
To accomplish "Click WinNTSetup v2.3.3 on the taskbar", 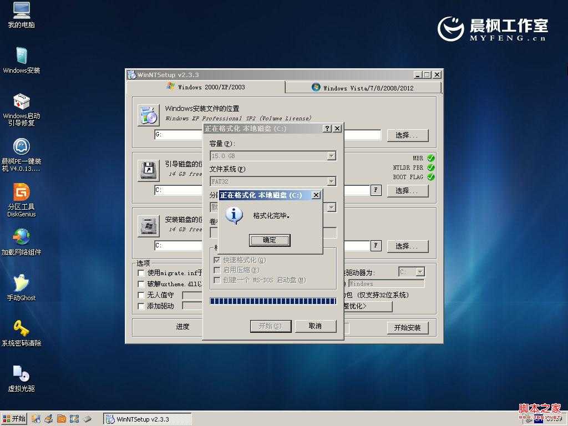I will pyautogui.click(x=147, y=418).
